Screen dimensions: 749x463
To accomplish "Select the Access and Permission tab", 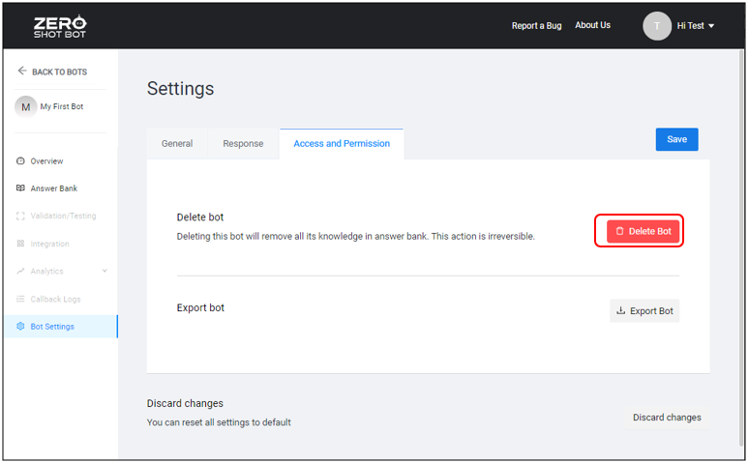I will [342, 144].
